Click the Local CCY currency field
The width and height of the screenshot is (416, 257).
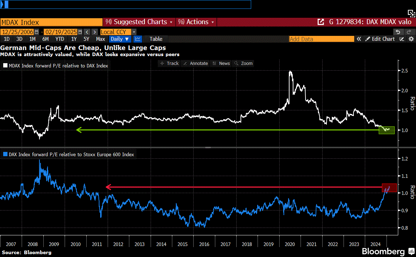[x=115, y=32]
